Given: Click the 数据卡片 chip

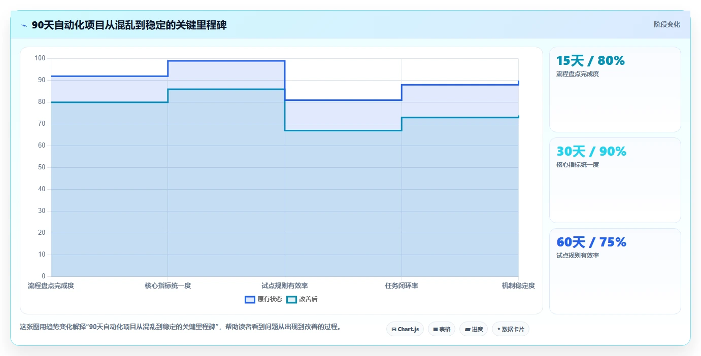Looking at the screenshot, I should (511, 329).
